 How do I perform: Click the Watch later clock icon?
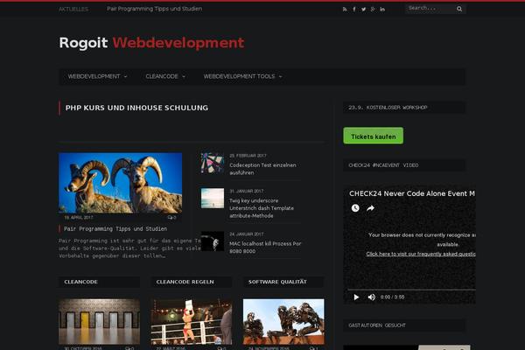tap(355, 208)
